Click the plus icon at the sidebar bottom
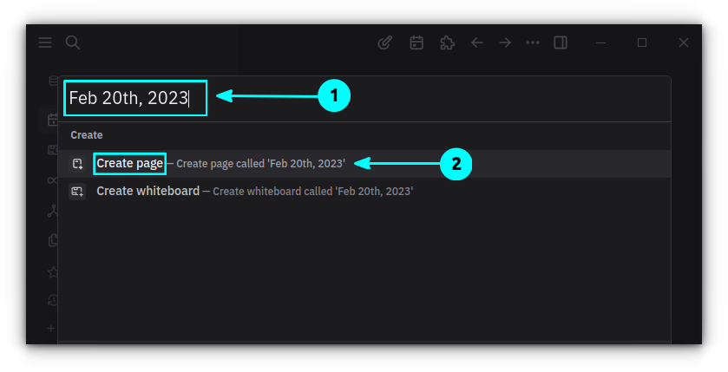 click(51, 329)
